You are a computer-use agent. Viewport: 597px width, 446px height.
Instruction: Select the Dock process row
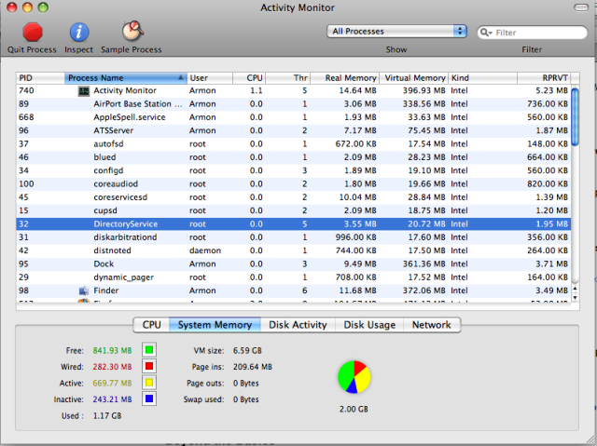coord(293,264)
